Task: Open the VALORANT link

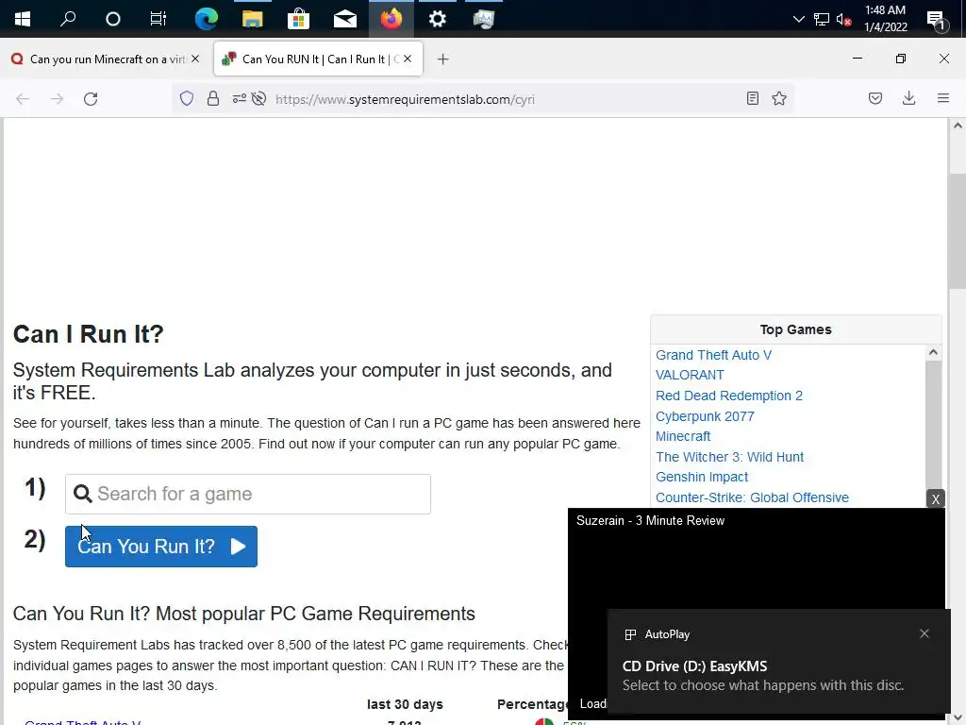Action: [690, 375]
